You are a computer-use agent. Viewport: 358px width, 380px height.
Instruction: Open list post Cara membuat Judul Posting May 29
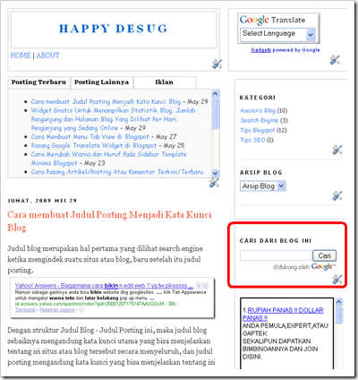tap(106, 101)
